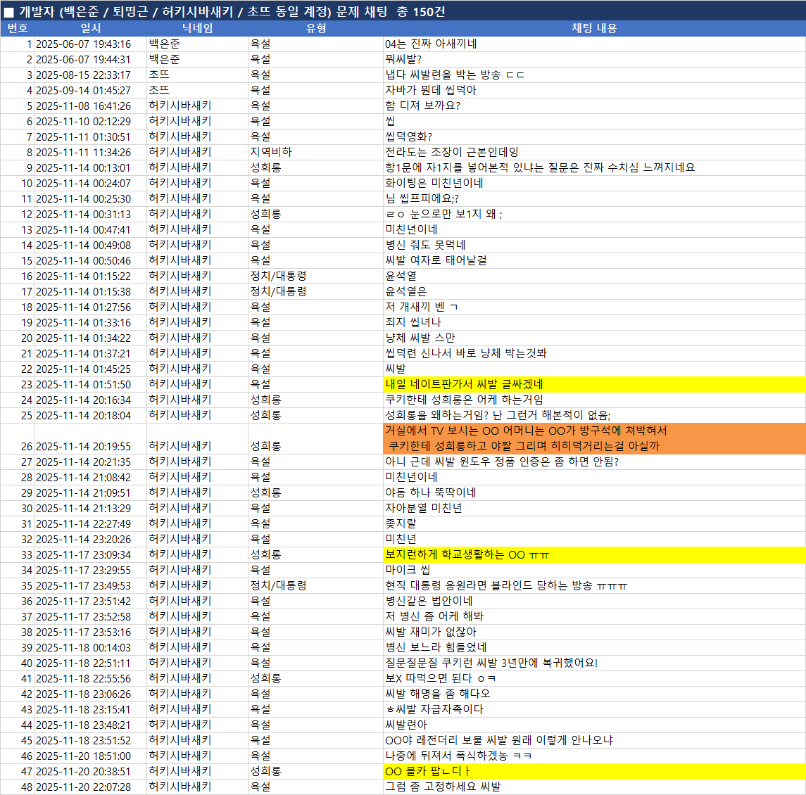Select date cell 2025-11-14 21:08:42
806x795 pixels.
tap(91, 478)
